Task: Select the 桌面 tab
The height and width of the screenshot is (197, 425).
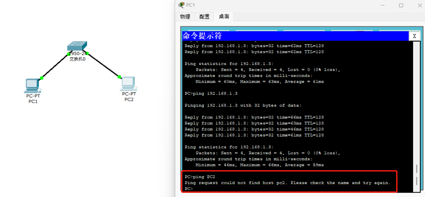Action: point(223,16)
